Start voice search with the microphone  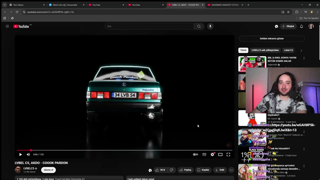(210, 26)
